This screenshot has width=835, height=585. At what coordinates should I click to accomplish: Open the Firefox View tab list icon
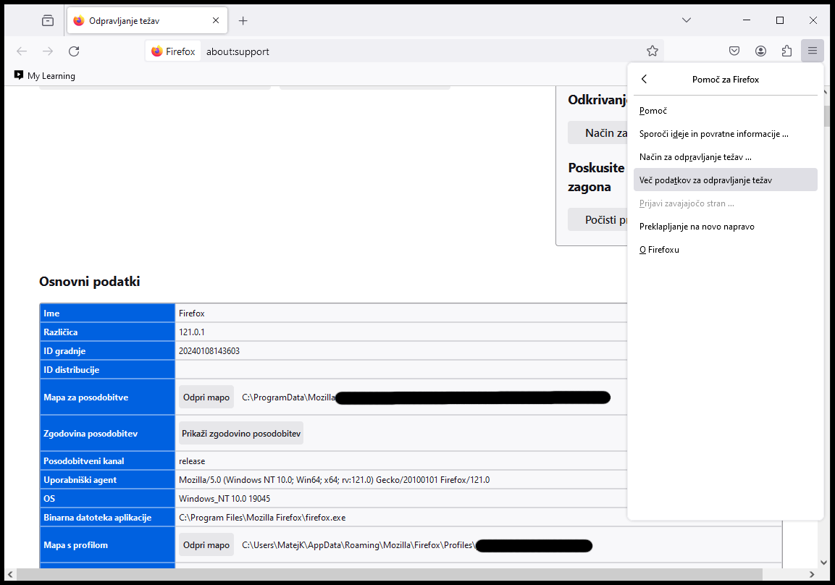pos(48,21)
